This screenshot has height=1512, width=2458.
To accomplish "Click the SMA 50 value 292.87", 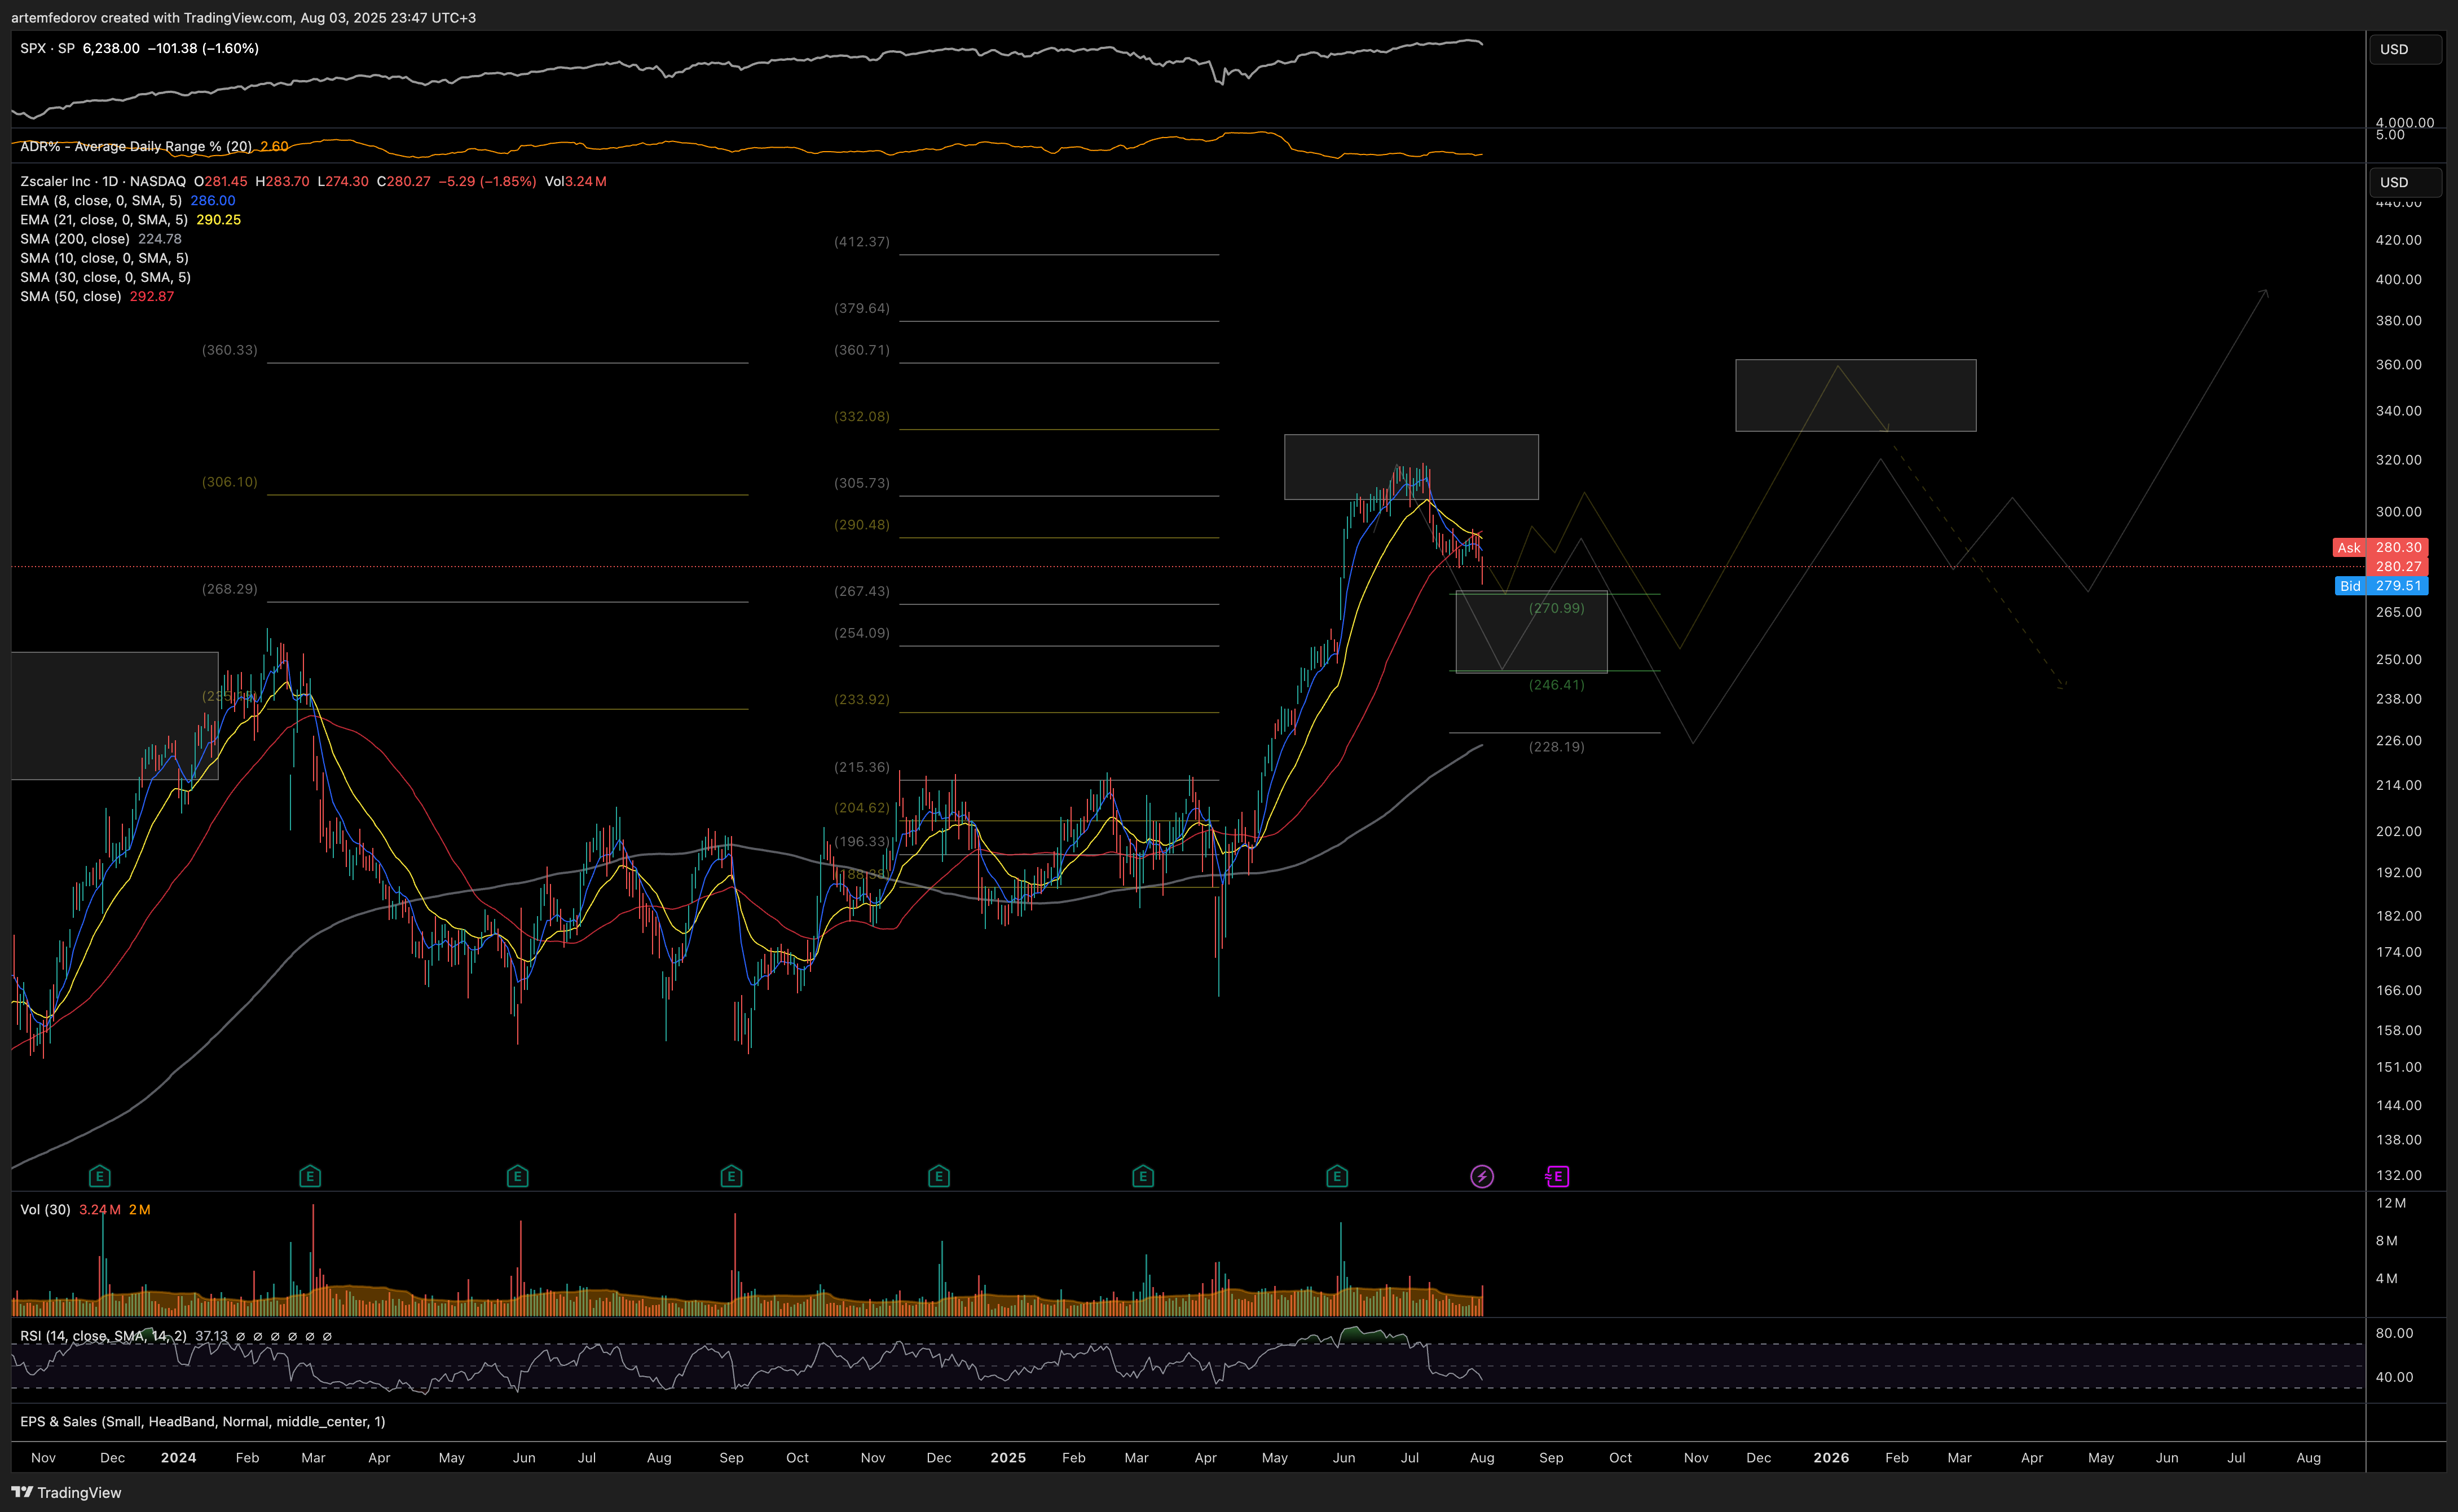I will pos(152,296).
